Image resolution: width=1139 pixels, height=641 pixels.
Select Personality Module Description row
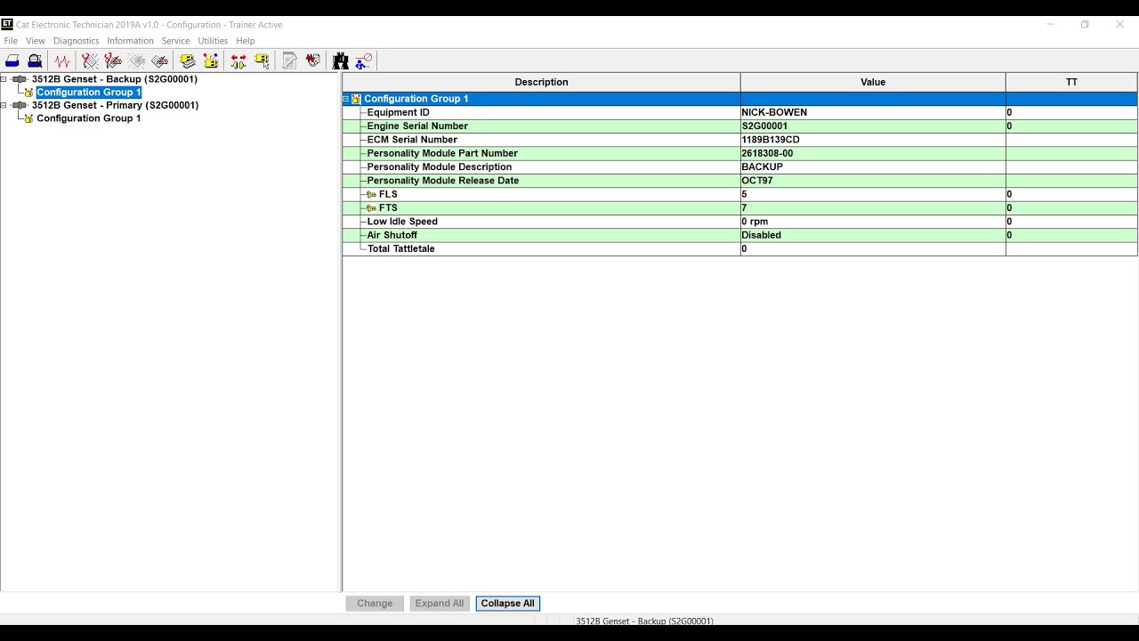pos(739,167)
